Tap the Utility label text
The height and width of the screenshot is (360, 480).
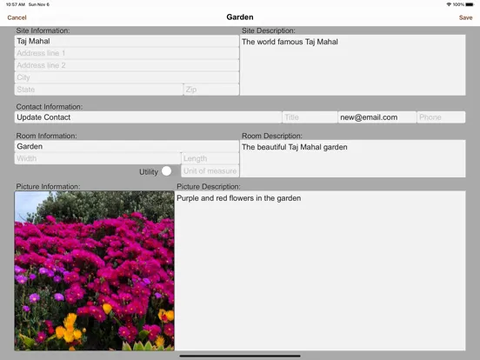[149, 172]
